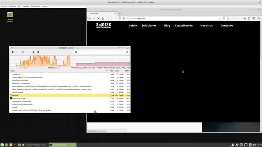Image resolution: width=262 pixels, height=147 pixels.
Task: Open the Task Manager window menu button
Action: point(12,48)
